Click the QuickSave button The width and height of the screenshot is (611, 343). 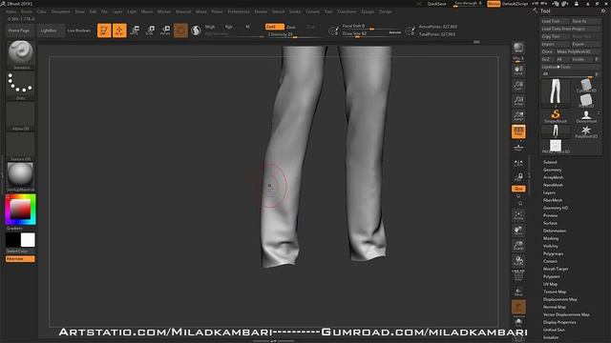437,4
